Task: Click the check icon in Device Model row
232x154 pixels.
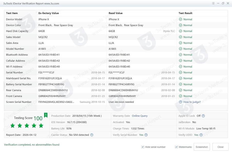Action: pos(180,19)
